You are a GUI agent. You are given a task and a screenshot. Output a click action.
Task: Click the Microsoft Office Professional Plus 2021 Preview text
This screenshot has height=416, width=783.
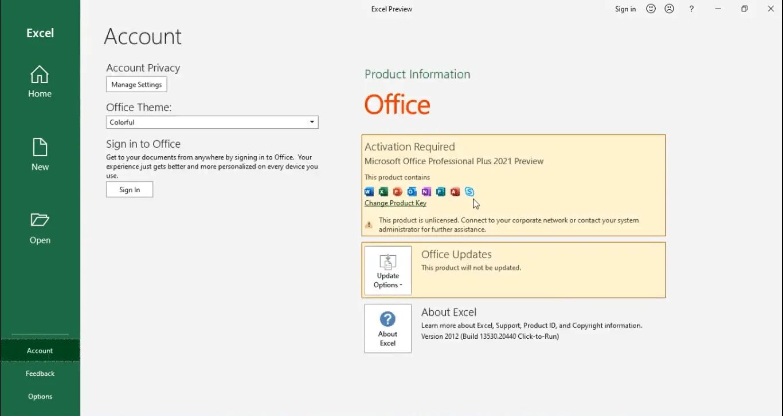coord(454,161)
